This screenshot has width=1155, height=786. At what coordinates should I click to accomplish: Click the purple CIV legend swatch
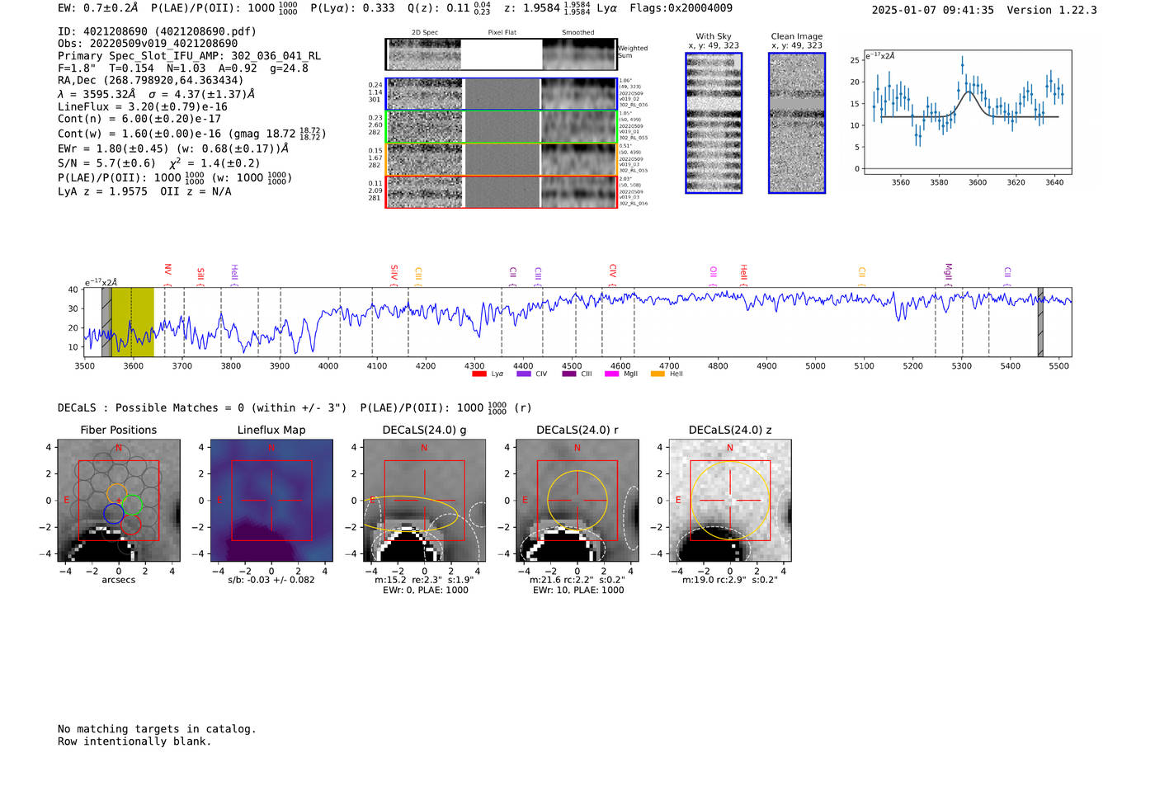coord(523,374)
